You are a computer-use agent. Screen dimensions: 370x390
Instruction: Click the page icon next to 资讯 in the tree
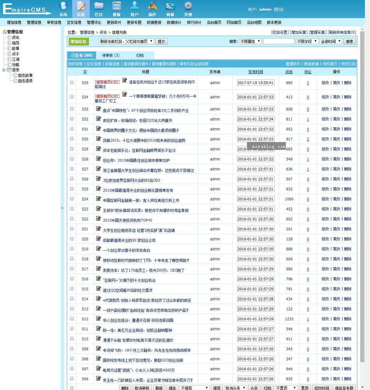(x=9, y=37)
